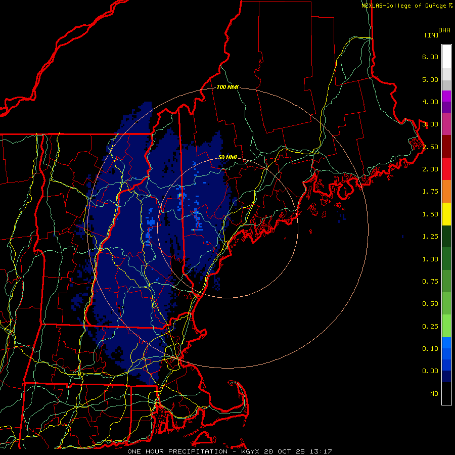Click the OHA product label

pos(444,30)
